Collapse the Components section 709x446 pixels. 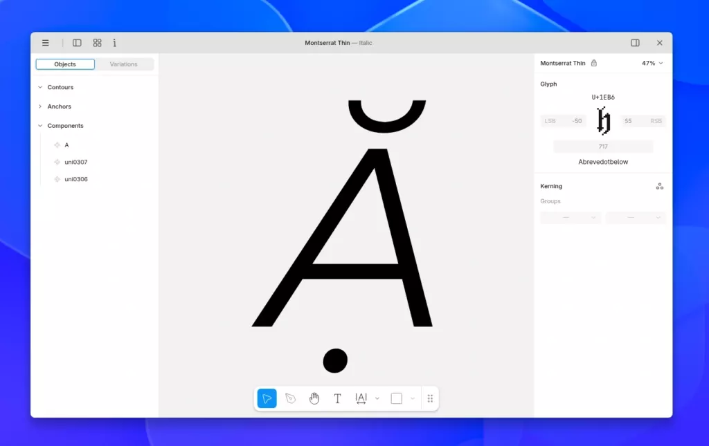[x=40, y=125]
